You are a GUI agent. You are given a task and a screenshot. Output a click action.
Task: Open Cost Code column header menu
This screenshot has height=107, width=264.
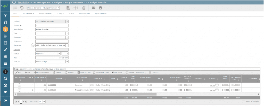(66, 79)
